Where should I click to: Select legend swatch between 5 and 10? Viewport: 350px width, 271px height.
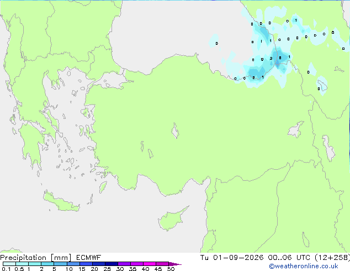60,264
